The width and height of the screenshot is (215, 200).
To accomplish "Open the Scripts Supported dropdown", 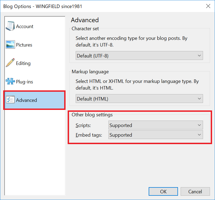I will [156, 125].
